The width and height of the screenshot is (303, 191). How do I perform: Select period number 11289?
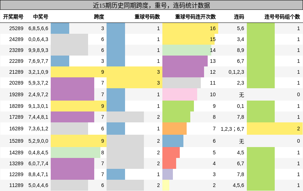(x=16, y=185)
